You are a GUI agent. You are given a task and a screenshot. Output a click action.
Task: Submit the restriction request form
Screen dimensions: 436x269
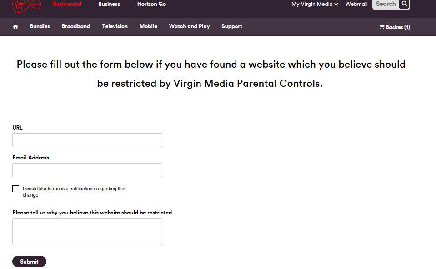coord(29,262)
